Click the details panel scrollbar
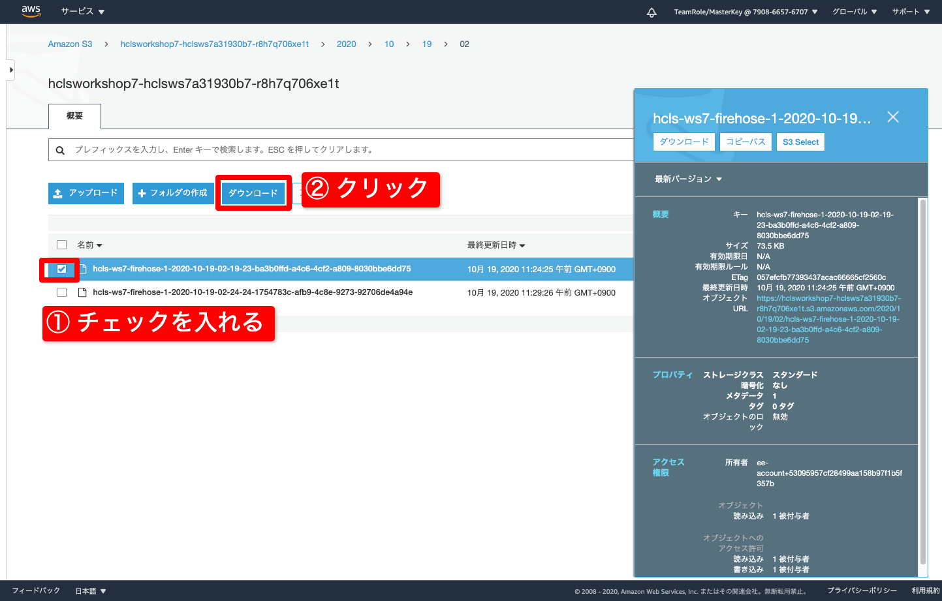Viewport: 942px width, 601px height. click(923, 382)
